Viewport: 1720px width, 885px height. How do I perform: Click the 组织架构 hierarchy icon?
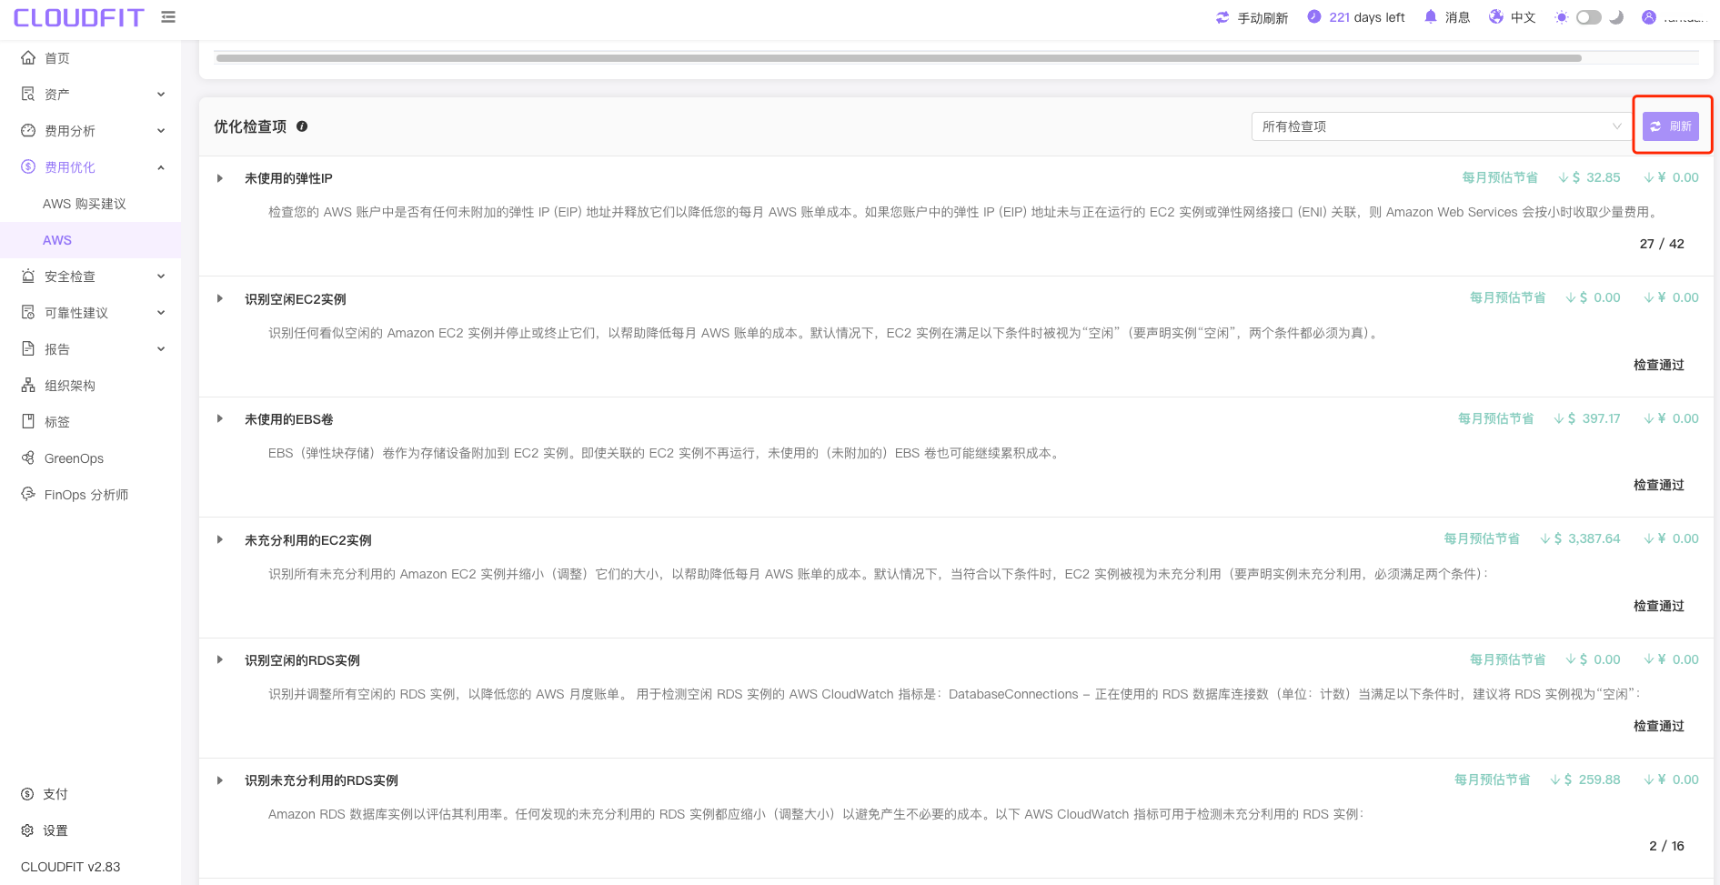pyautogui.click(x=28, y=386)
